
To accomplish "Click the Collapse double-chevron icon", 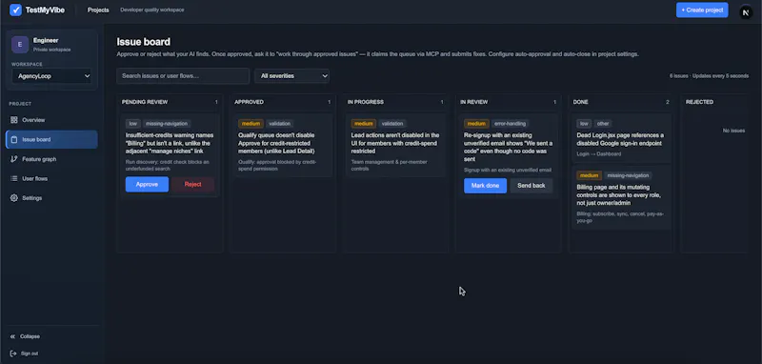I will [x=13, y=336].
